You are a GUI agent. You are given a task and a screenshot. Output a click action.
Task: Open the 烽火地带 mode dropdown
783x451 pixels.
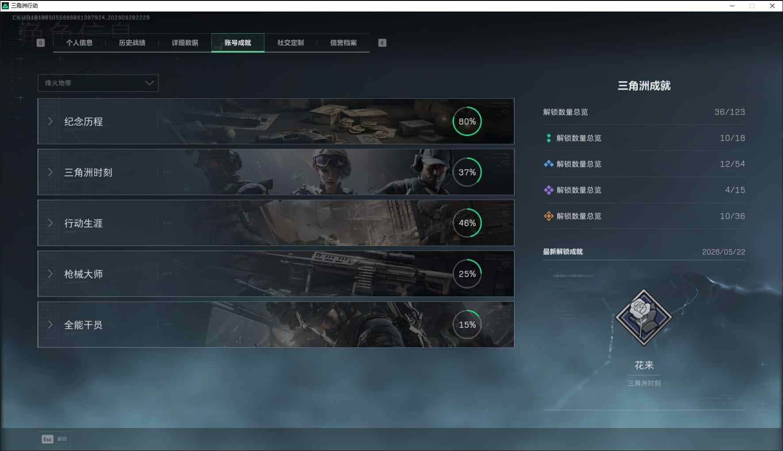pos(98,83)
